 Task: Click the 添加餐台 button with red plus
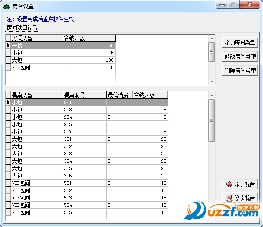[240, 184]
